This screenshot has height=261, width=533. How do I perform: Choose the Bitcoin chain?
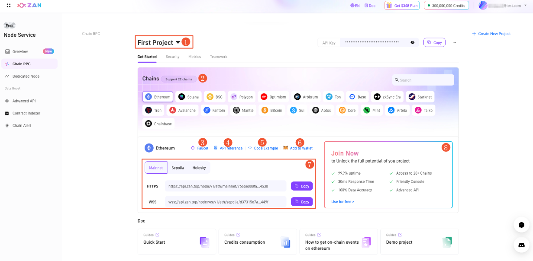point(272,110)
